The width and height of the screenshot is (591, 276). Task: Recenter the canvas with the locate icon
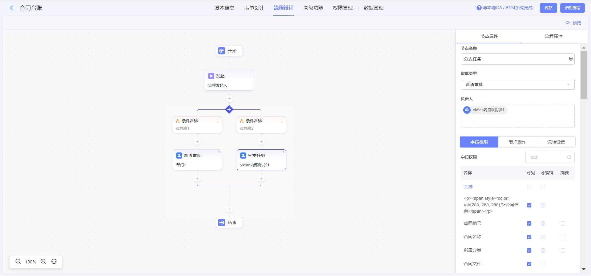54,262
